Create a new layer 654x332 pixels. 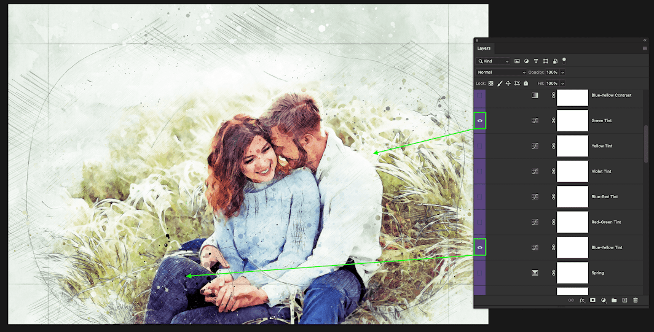tap(624, 300)
